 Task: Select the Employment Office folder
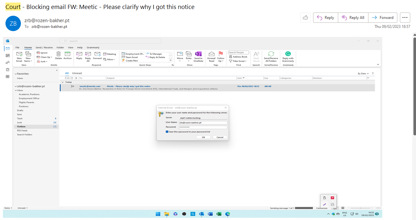coord(29,98)
